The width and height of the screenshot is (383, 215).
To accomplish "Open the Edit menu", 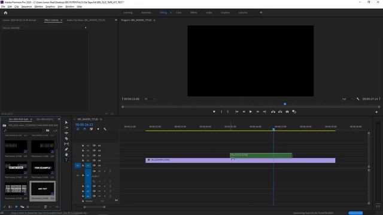I will point(10,7).
